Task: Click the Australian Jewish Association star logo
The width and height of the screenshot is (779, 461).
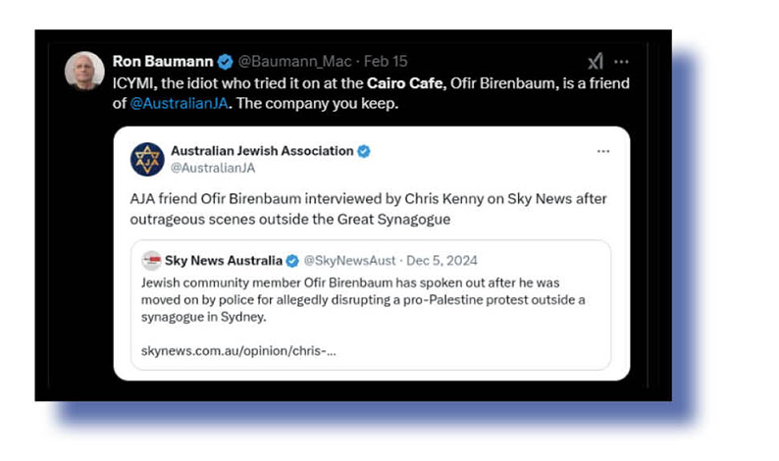Action: 148,159
